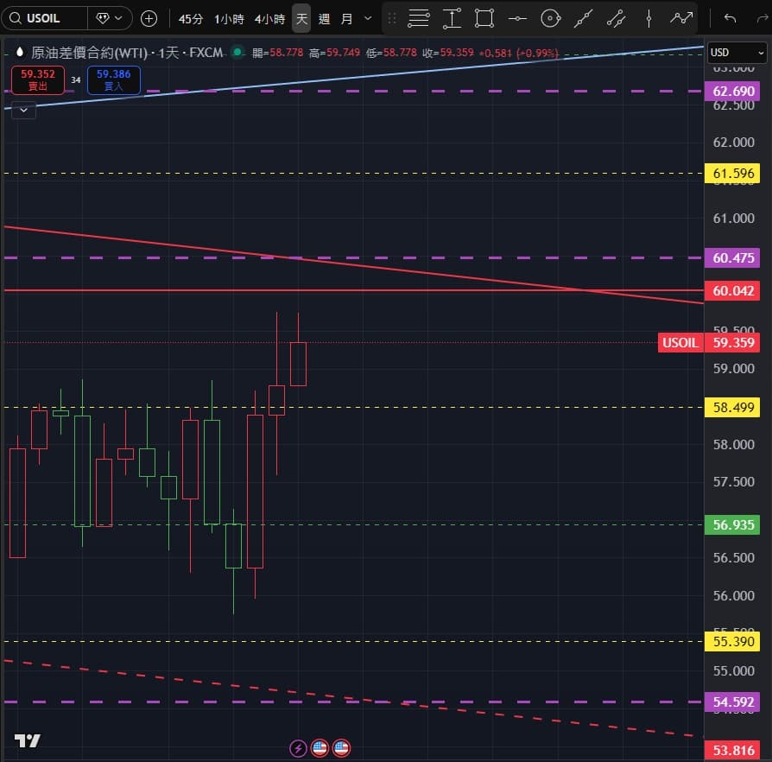Expand the timeframe dropdown chevron
This screenshot has width=772, height=762.
(369, 17)
